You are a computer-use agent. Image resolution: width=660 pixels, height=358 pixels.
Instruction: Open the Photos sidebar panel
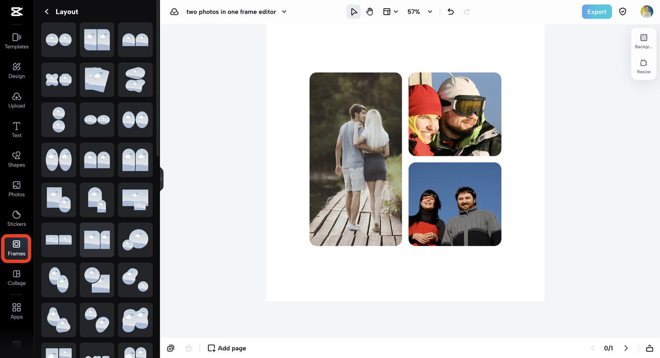(x=16, y=189)
